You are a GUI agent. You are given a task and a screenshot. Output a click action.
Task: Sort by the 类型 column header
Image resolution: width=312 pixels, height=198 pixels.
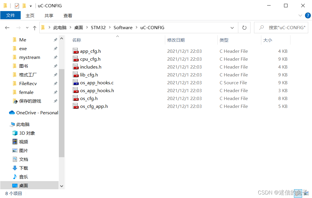224,40
